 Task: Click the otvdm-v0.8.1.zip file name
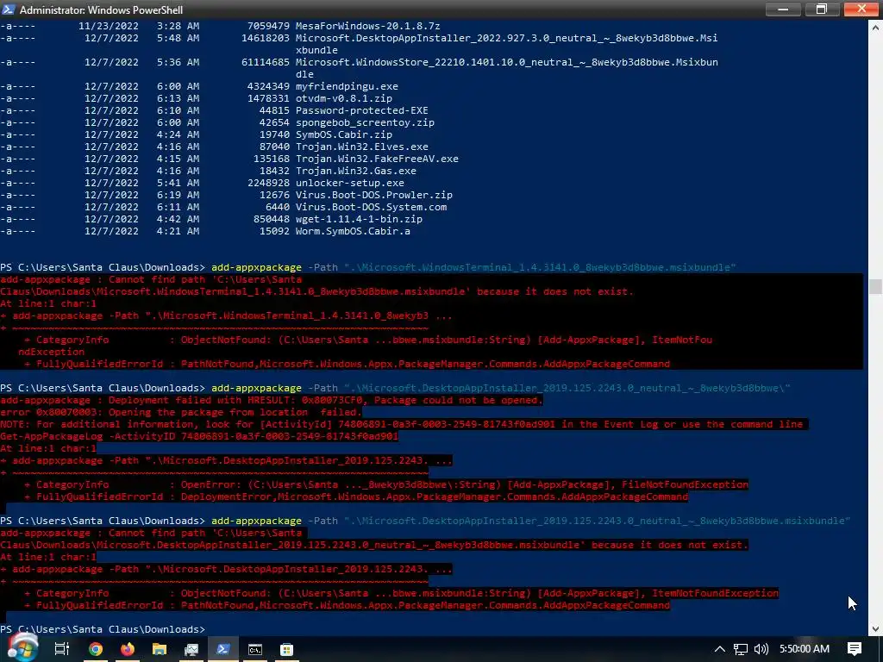coord(343,98)
